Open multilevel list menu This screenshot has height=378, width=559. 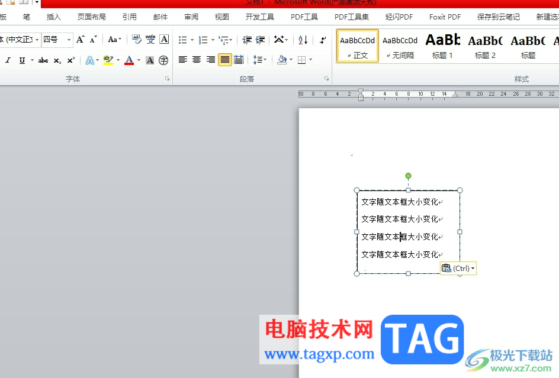click(225, 40)
